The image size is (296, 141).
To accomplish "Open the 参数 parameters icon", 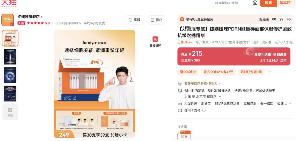I will 10,112.
